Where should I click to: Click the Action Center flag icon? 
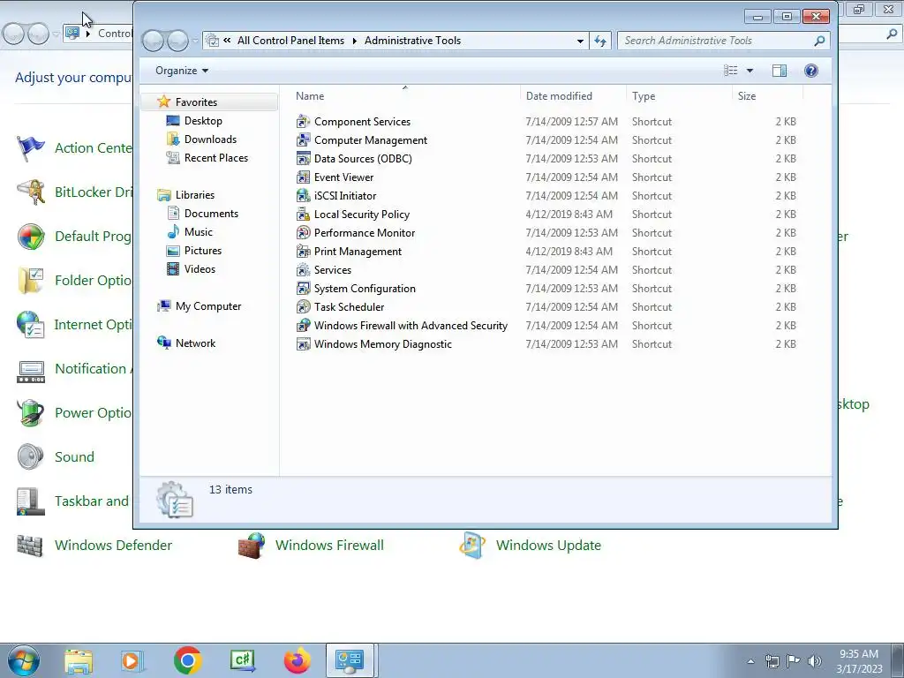click(30, 148)
